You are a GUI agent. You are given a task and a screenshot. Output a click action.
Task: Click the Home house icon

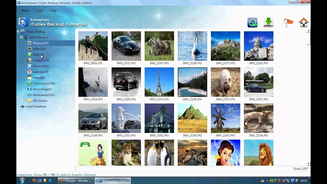click(x=303, y=22)
